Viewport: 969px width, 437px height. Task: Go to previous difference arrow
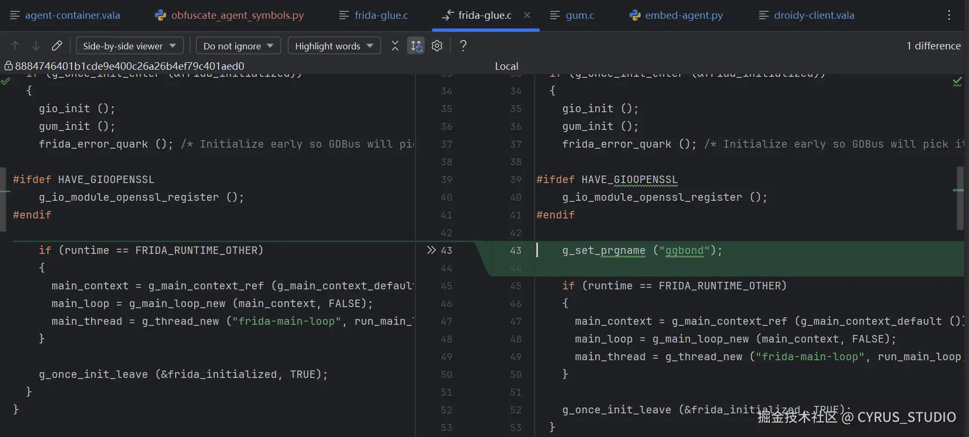[15, 46]
